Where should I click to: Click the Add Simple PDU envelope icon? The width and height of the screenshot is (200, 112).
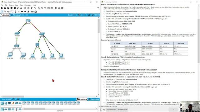(32, 12)
